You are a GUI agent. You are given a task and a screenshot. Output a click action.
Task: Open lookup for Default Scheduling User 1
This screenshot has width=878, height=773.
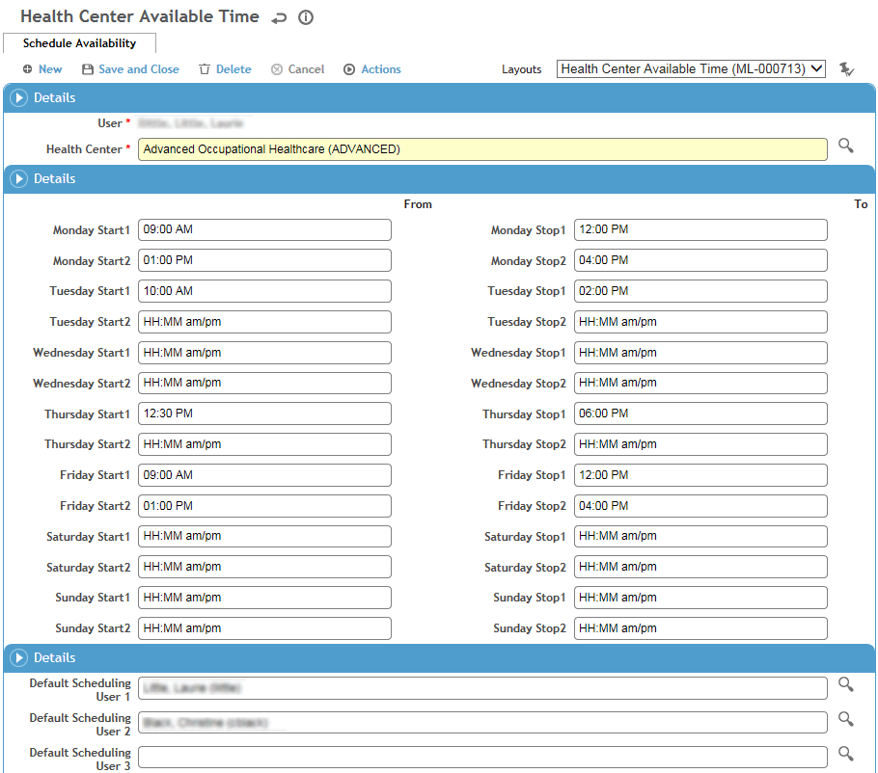point(845,684)
